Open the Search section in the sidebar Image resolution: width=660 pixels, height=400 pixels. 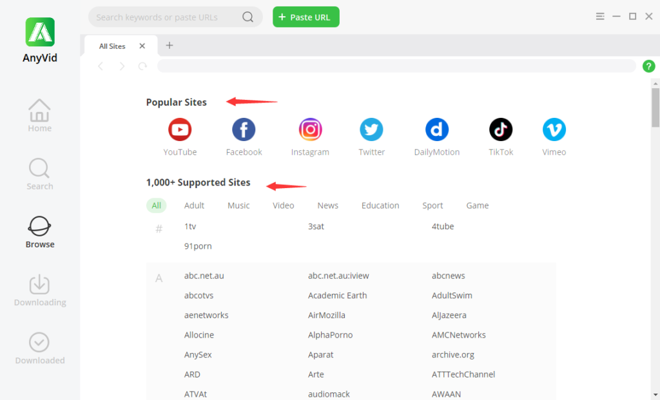pyautogui.click(x=39, y=174)
